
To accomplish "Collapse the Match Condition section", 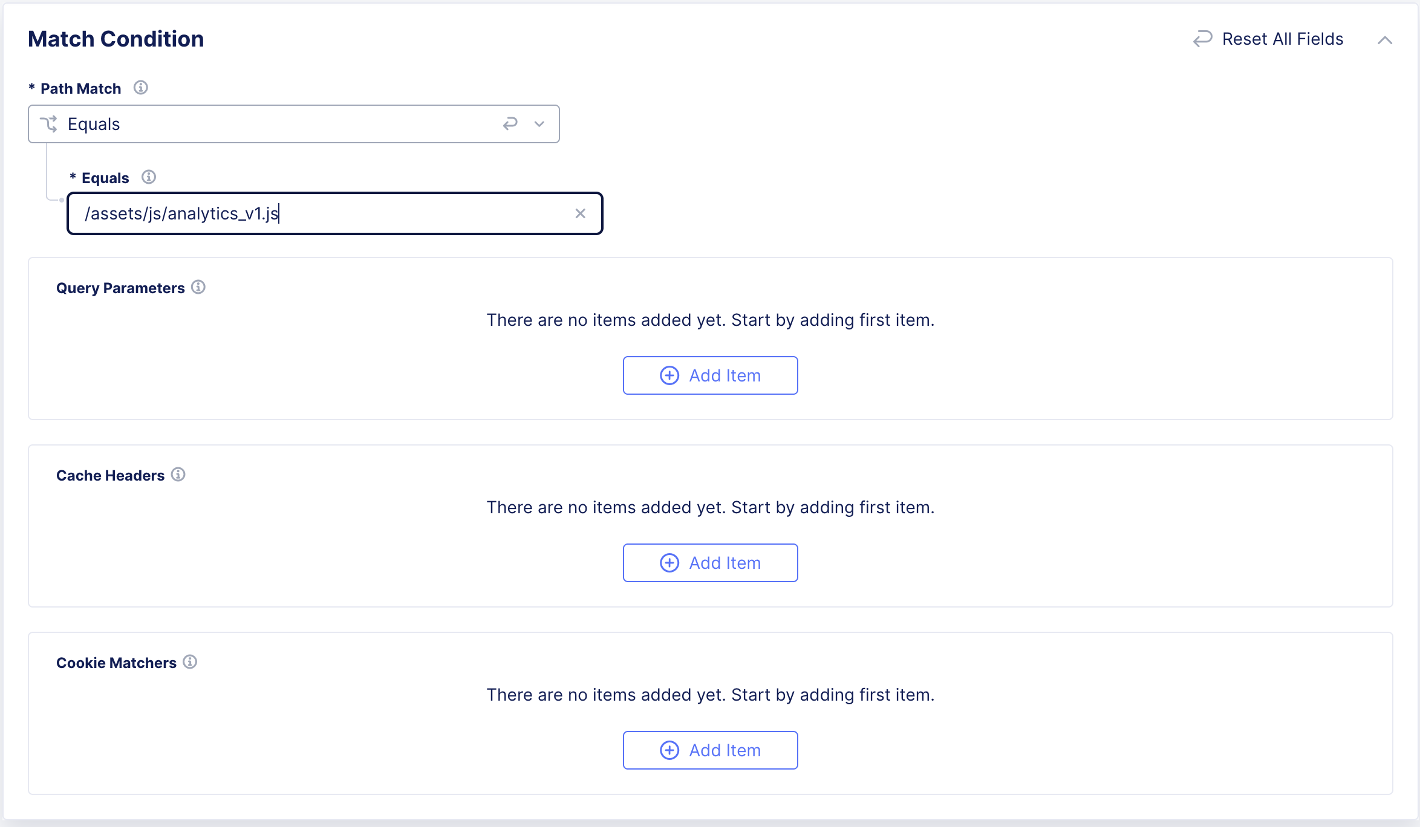I will point(1384,40).
